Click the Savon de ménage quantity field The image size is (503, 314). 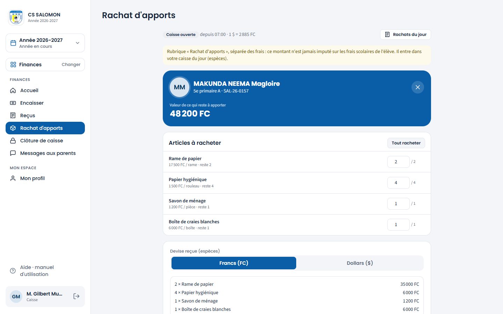coord(399,204)
